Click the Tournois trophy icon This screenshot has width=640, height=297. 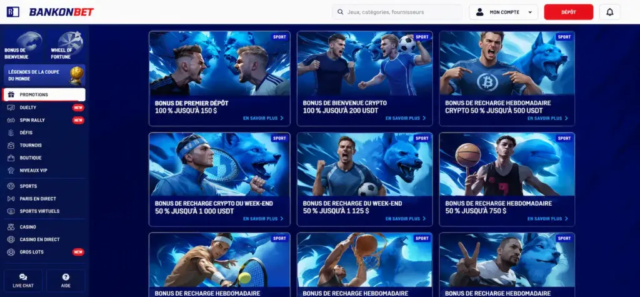11,145
